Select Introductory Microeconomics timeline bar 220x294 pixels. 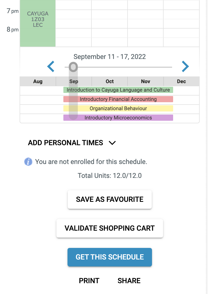(118, 118)
